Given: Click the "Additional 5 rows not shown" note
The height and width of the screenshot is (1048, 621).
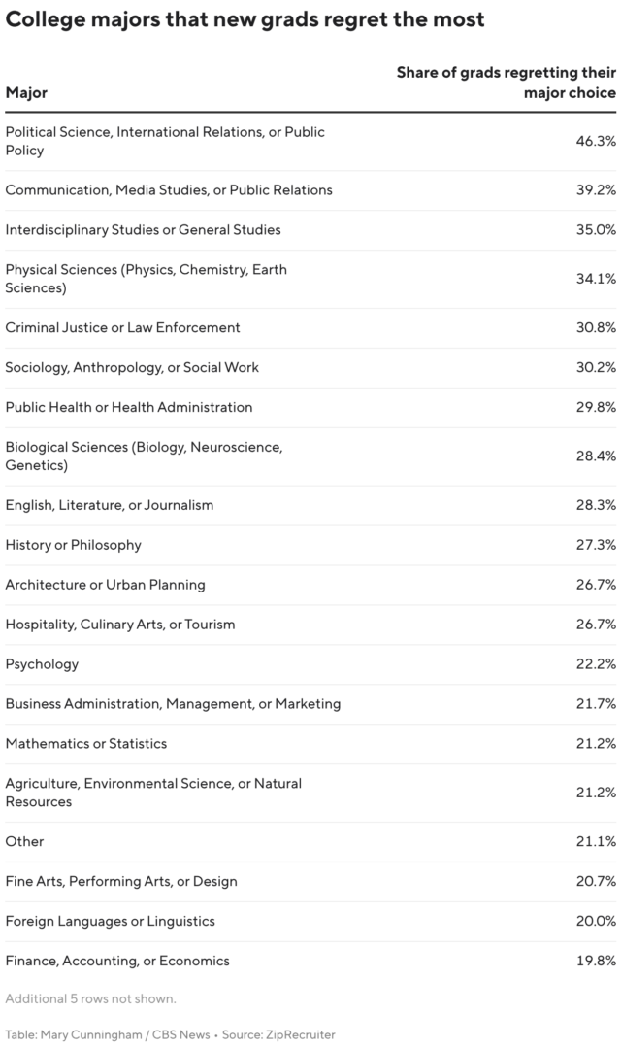Looking at the screenshot, I should (90, 998).
